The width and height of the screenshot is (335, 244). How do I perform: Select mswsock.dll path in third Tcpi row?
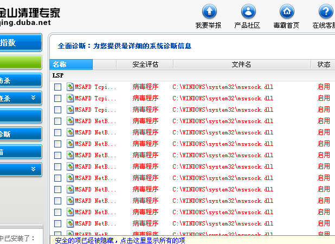pyautogui.click(x=223, y=110)
